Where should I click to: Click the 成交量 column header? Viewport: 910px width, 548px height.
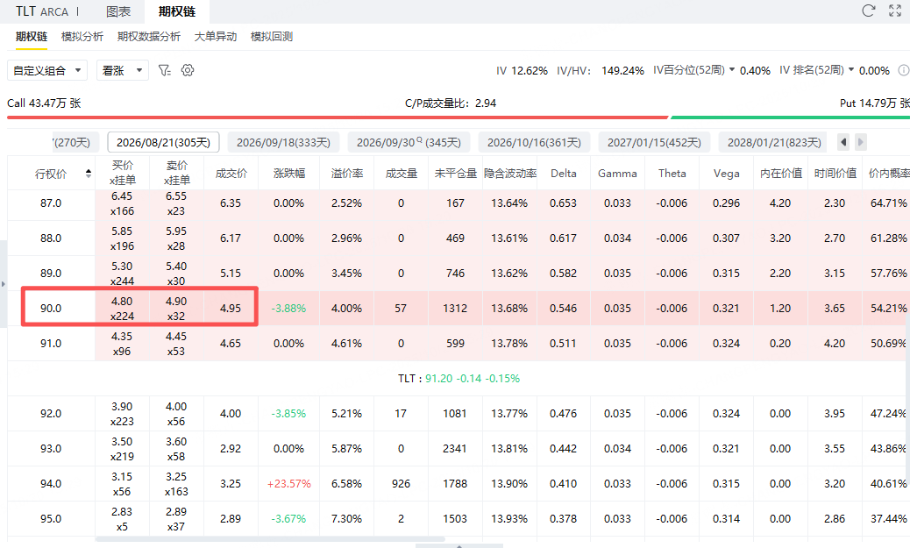click(x=401, y=173)
